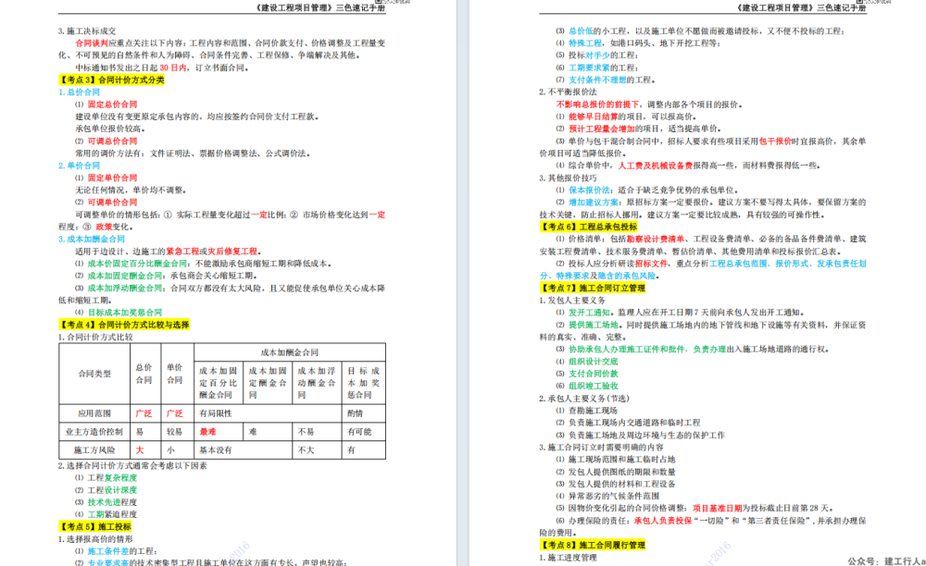The image size is (926, 566).
Task: Click the blue words '总价低' on right page
Action: pos(581,31)
